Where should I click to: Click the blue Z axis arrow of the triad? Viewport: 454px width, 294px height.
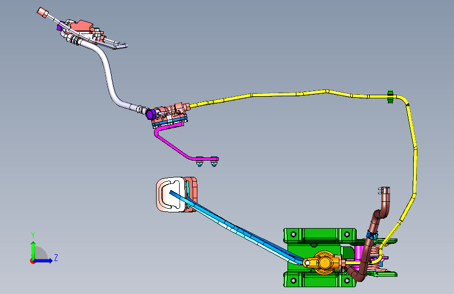tap(43, 261)
